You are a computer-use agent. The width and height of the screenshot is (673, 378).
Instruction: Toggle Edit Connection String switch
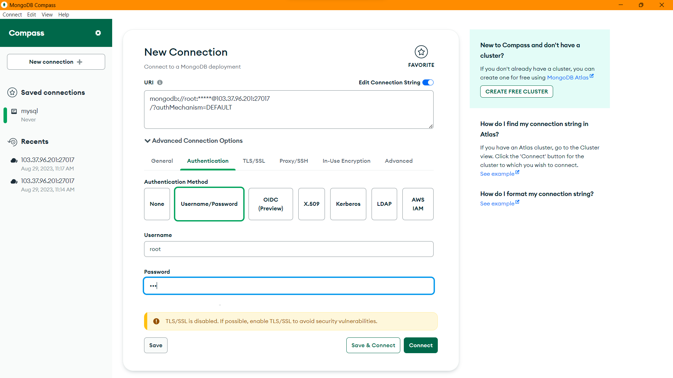click(428, 83)
